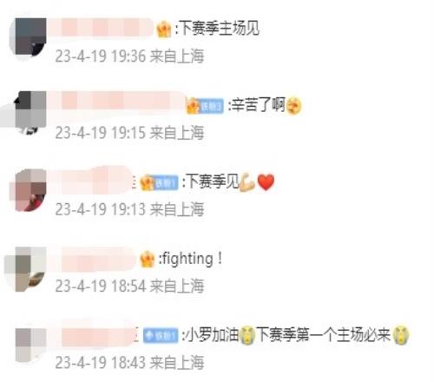Open the avatar beside the 下赛季主场见 comment
The width and height of the screenshot is (434, 382).
[29, 37]
